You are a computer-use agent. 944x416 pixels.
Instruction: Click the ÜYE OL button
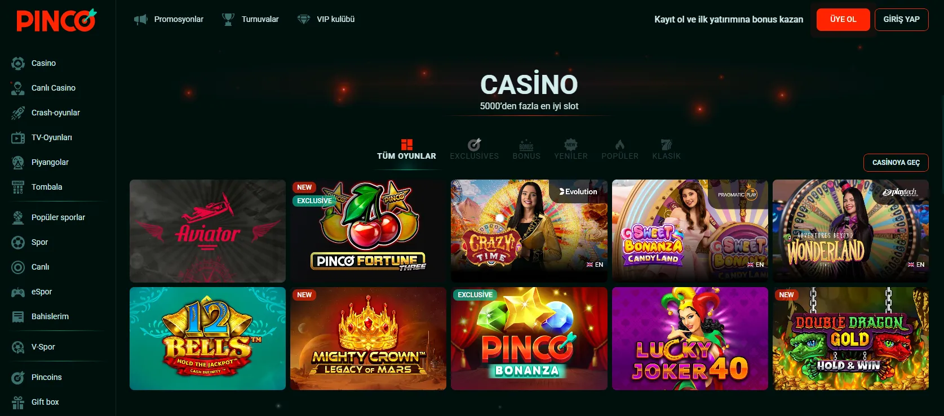tap(843, 20)
